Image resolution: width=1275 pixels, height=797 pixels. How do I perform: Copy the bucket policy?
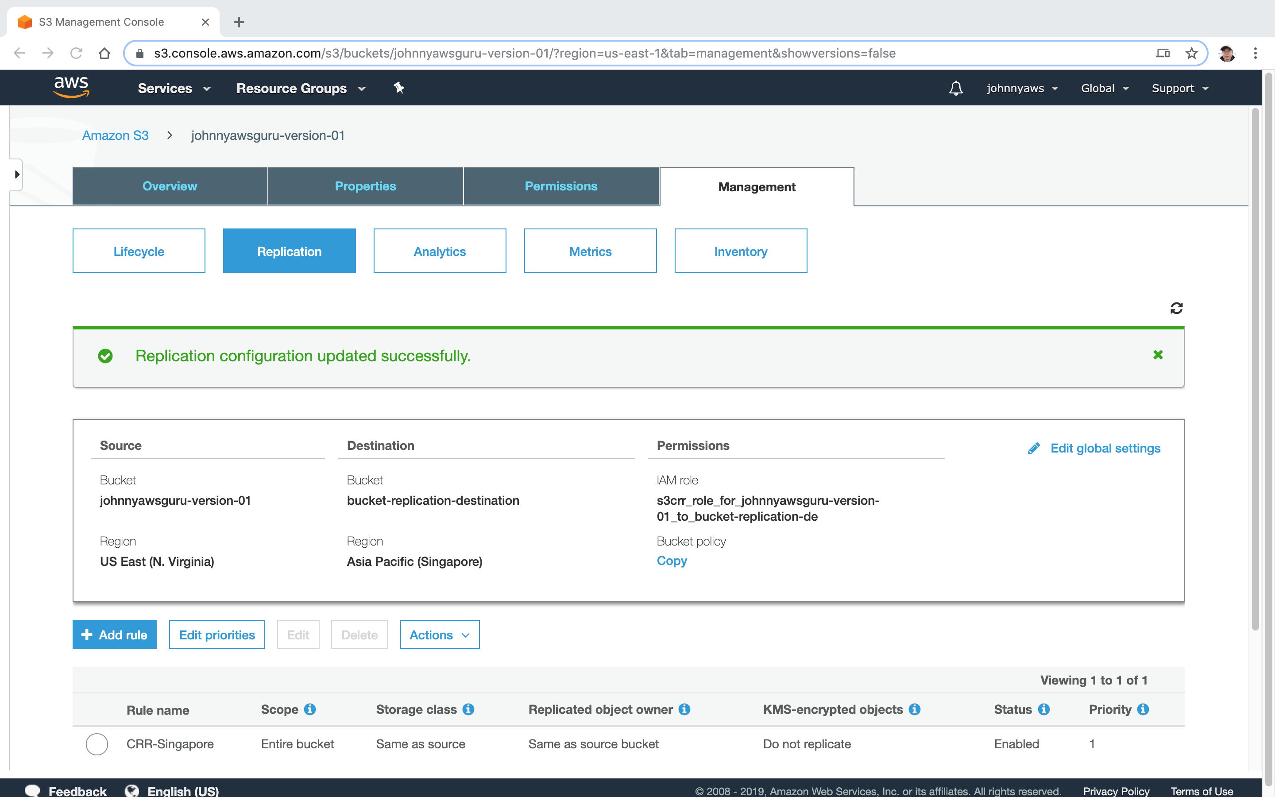pos(672,561)
